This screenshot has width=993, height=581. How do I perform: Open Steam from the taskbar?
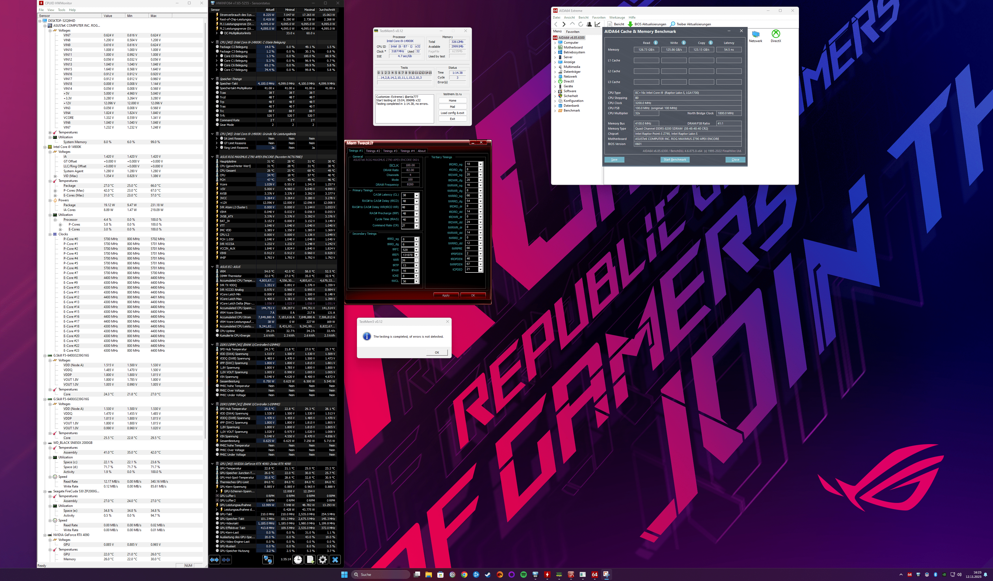click(x=488, y=574)
